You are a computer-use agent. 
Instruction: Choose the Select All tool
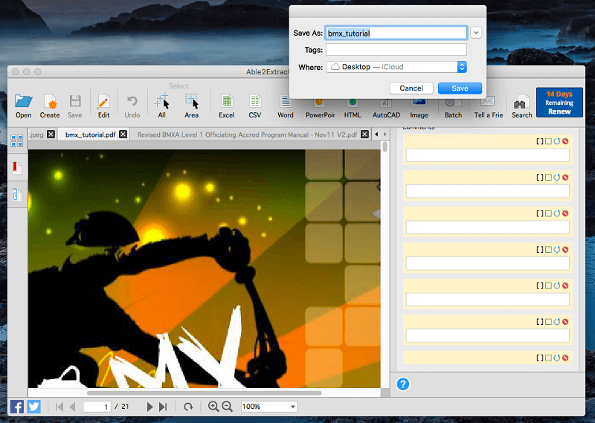[161, 106]
